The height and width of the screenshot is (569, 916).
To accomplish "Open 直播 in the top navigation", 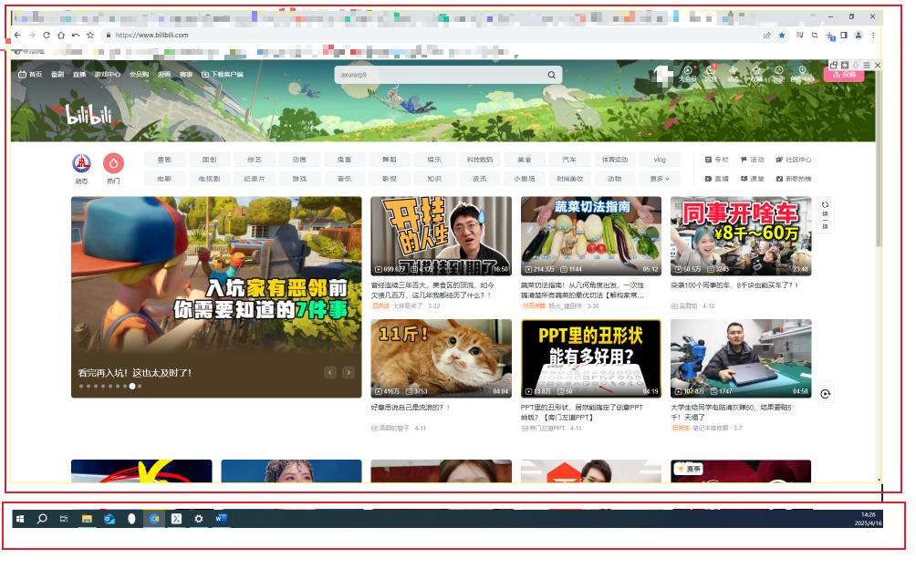I will (x=79, y=75).
